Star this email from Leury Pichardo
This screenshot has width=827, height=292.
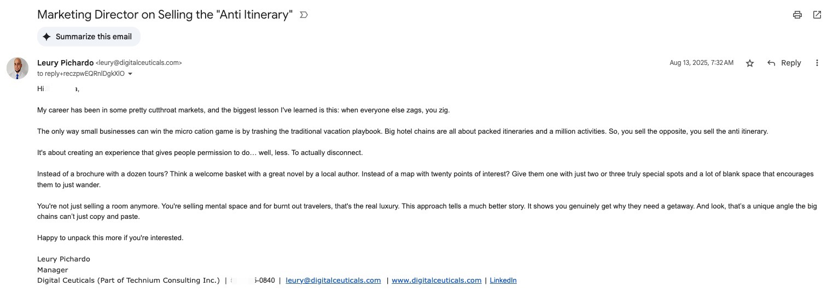[x=750, y=63]
